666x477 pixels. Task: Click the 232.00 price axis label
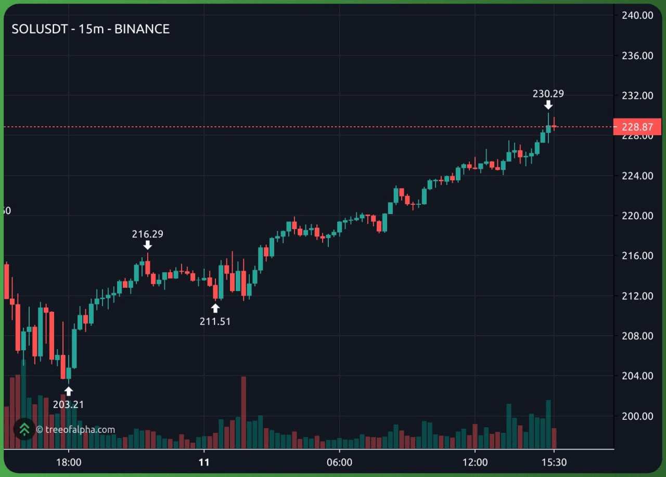[637, 95]
